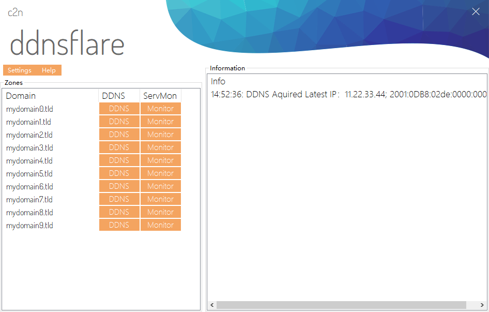489x312 pixels.
Task: Click the Monitor button for mydomain0.tld
Action: 161,109
